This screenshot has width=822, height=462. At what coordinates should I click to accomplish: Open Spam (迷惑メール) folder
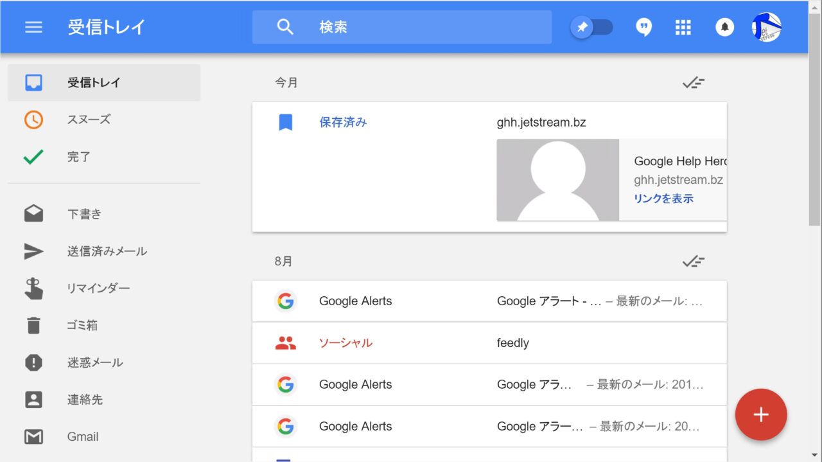[94, 362]
